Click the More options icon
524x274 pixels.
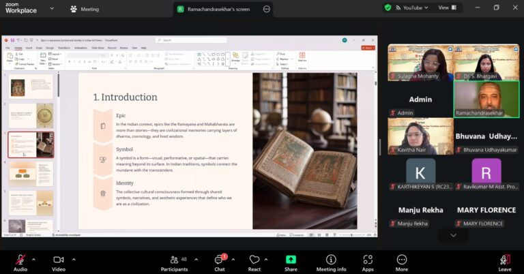(402, 260)
